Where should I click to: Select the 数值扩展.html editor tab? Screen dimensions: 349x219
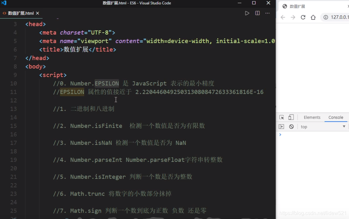point(21,13)
